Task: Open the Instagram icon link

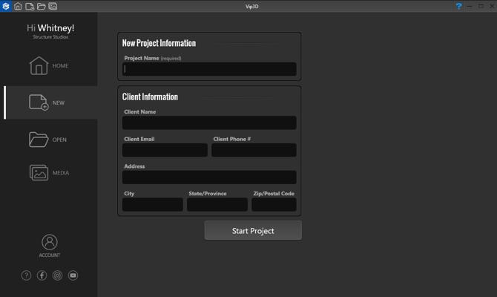Action: [x=57, y=275]
